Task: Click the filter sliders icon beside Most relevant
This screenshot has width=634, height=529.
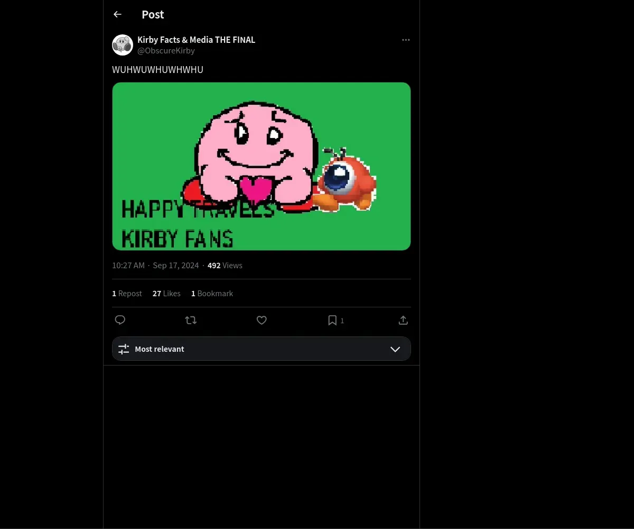Action: 124,349
